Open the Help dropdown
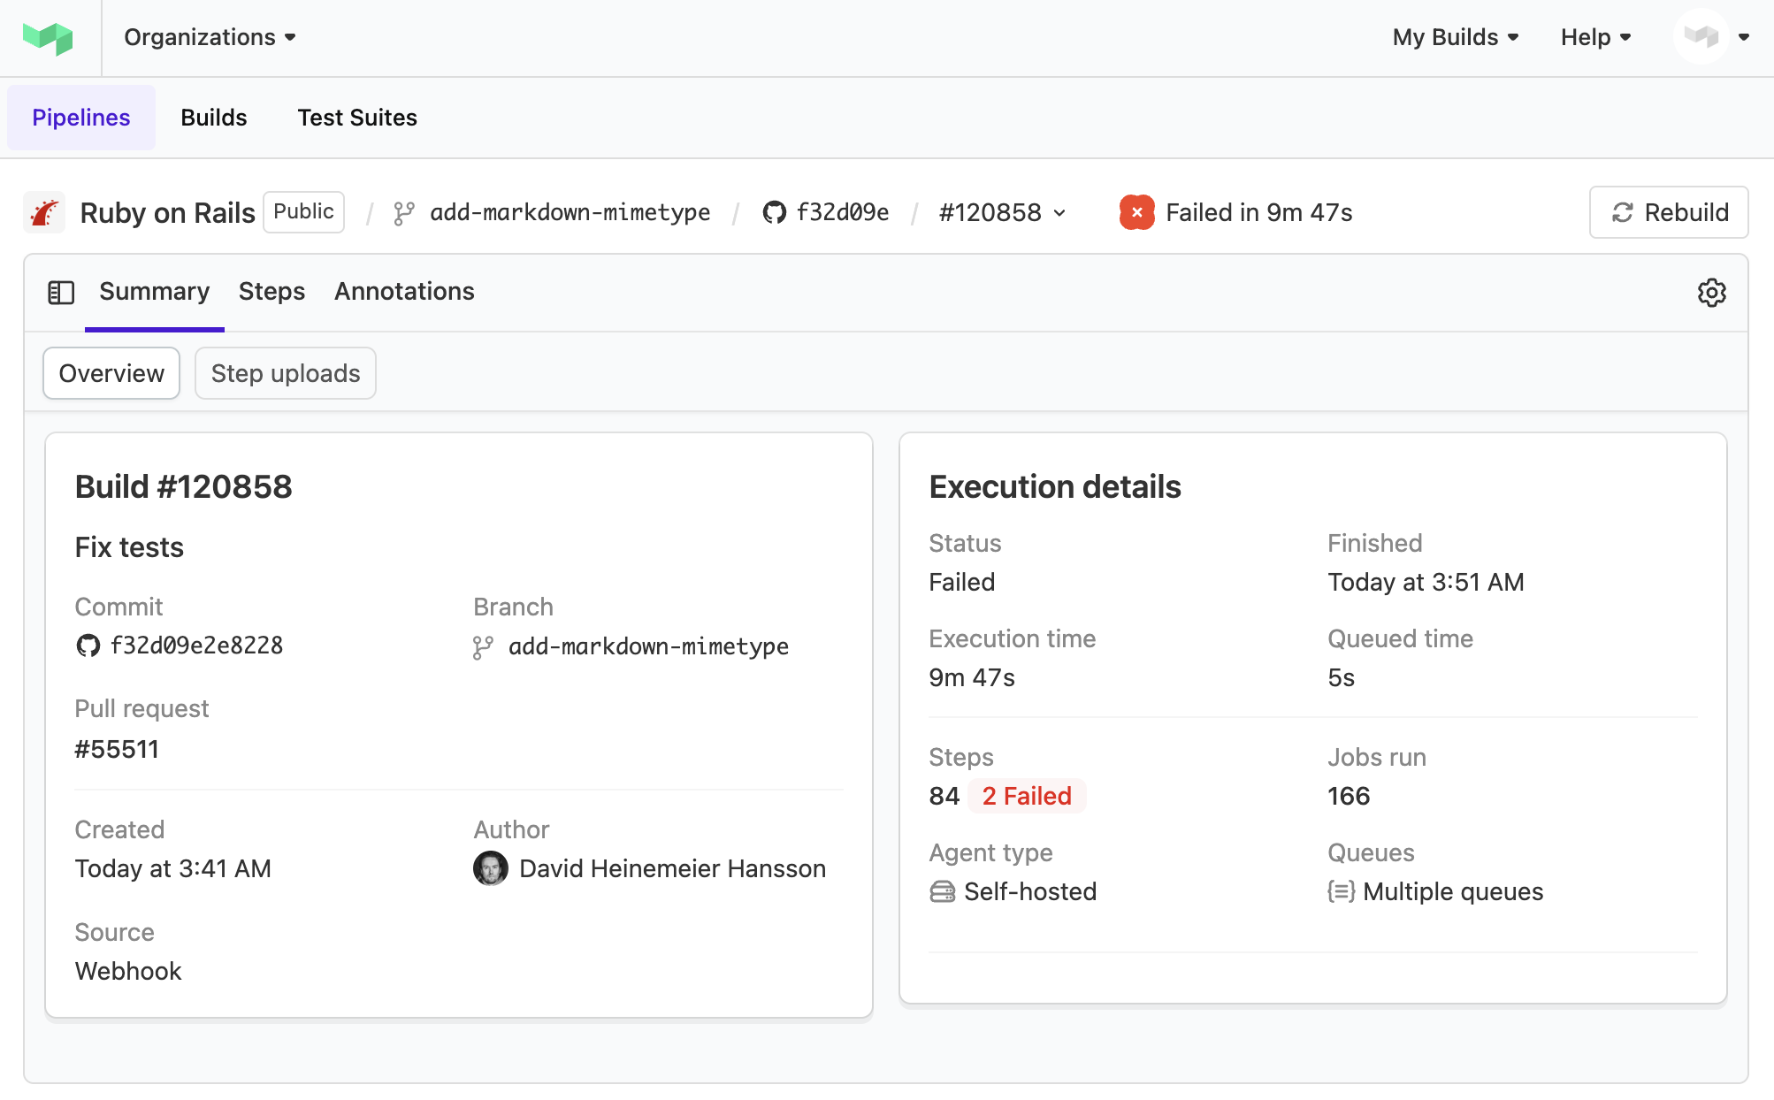Screen dimensions: 1774x1100 click(x=1594, y=37)
